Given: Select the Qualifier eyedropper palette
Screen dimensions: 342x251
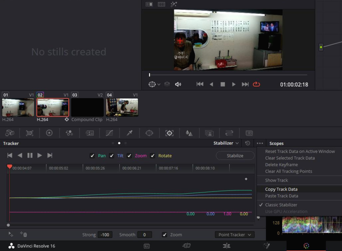Looking at the screenshot, I should pyautogui.click(x=130, y=133).
